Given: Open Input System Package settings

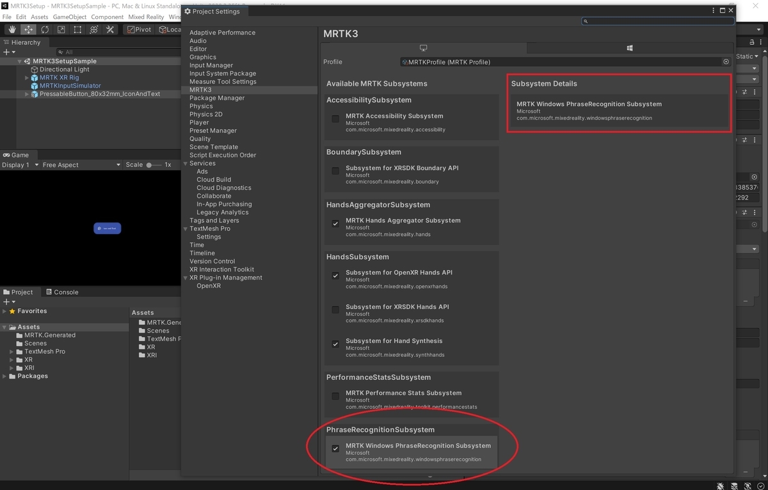Looking at the screenshot, I should [x=223, y=74].
